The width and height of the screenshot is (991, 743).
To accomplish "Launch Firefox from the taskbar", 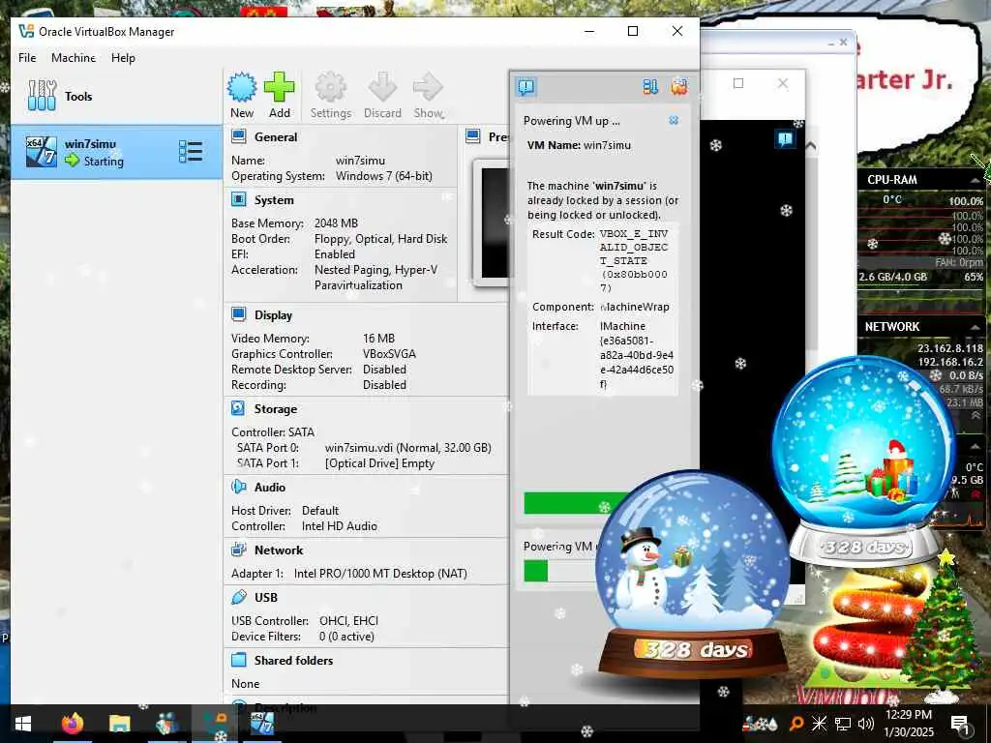I will pos(72,723).
